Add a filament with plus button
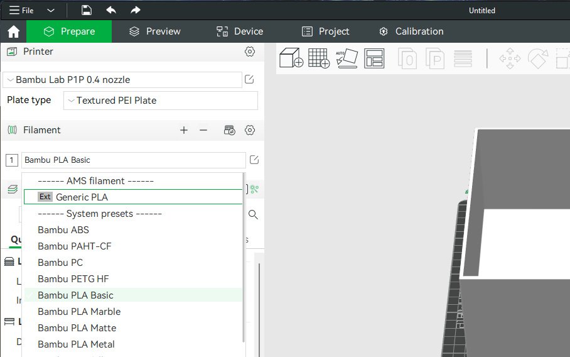 184,130
